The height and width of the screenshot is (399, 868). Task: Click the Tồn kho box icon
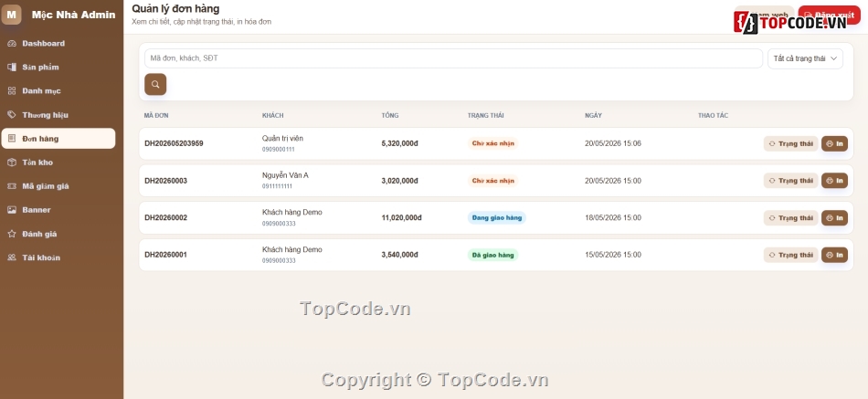(12, 163)
